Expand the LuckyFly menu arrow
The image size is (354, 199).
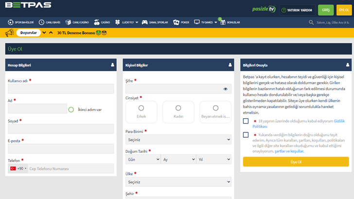(x=137, y=22)
